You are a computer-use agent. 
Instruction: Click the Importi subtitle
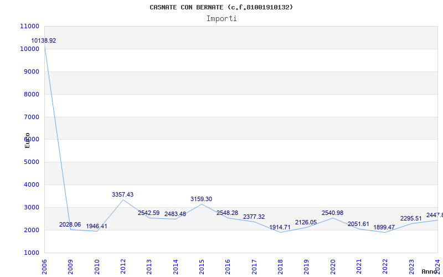(x=221, y=19)
